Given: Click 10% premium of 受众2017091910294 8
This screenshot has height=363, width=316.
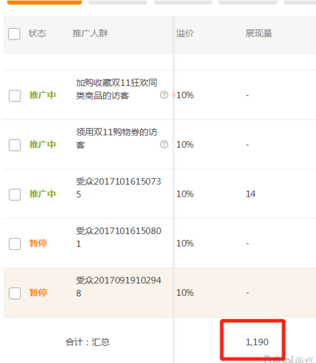Looking at the screenshot, I should (185, 293).
